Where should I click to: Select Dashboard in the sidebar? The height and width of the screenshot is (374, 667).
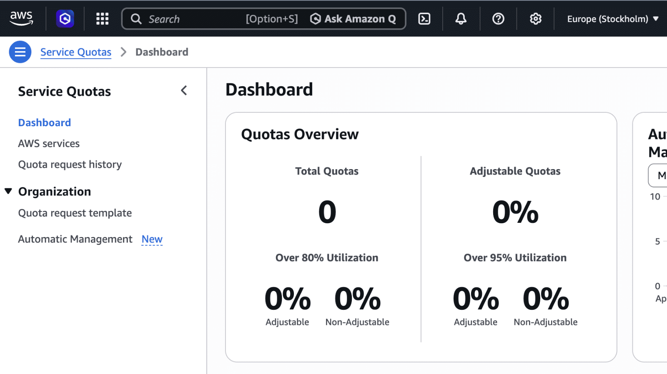coord(45,122)
